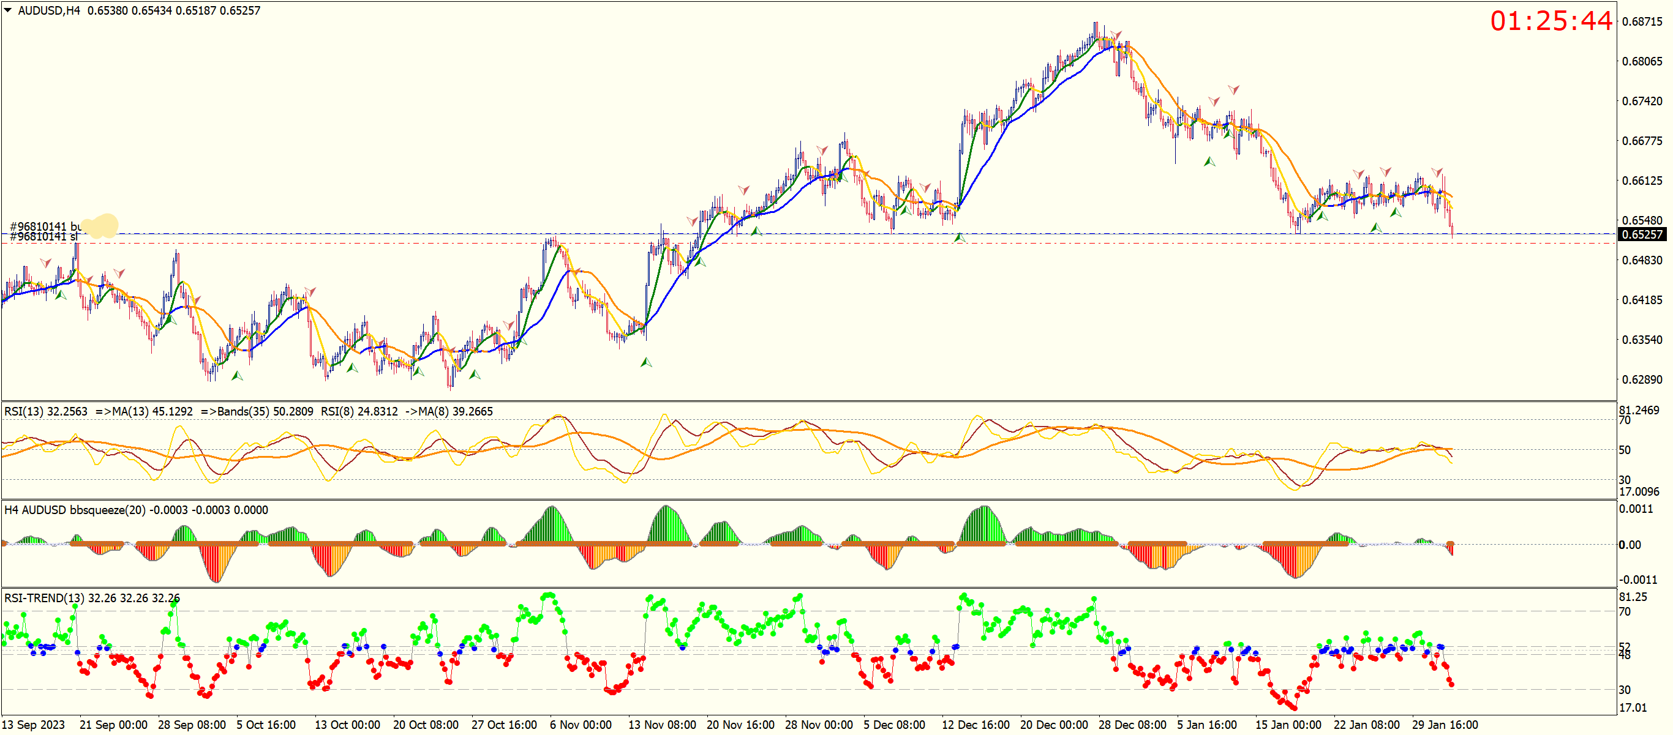Click the 0.65257 current price tag

[x=1642, y=234]
